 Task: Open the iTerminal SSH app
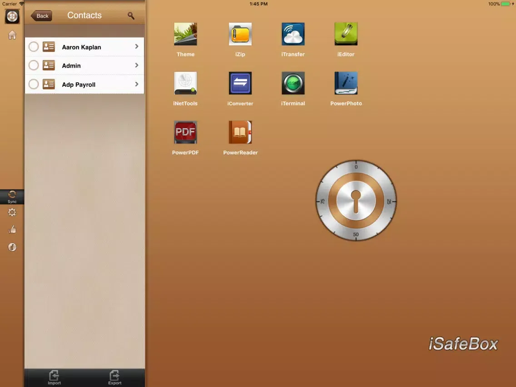click(293, 83)
